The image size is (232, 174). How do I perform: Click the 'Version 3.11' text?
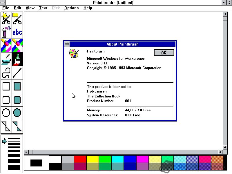[97, 63]
